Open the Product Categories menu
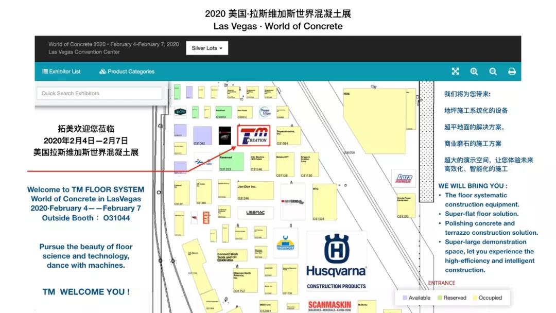This screenshot has width=556, height=313. (x=127, y=72)
